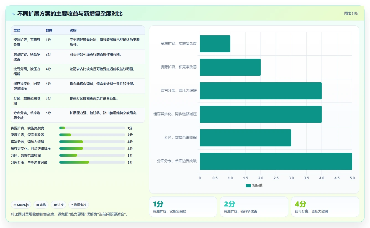
Task: Click the 资源扩容，实施复杂度 progress bar
Action: click(92, 128)
